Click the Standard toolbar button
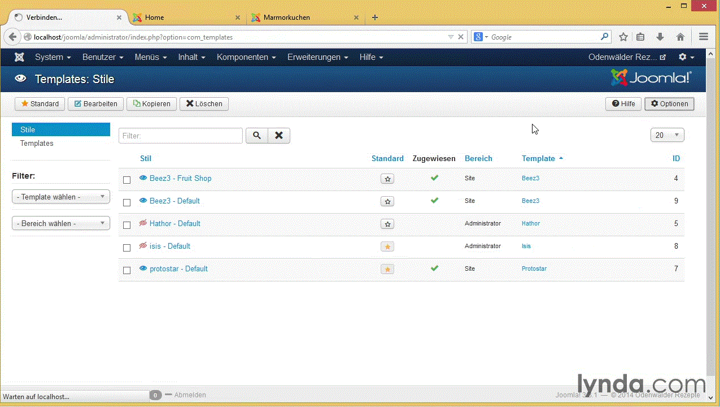The height and width of the screenshot is (407, 720). pos(40,103)
